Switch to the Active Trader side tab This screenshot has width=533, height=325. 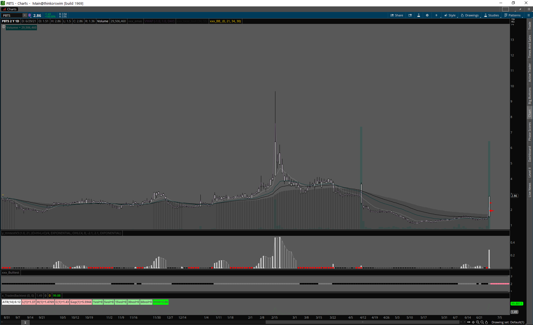coord(530,72)
